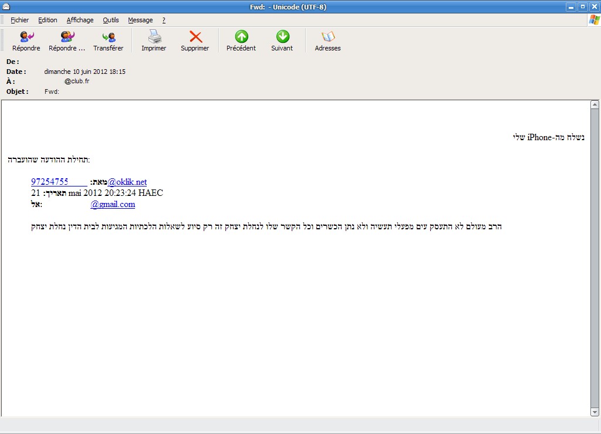601x434 pixels.
Task: Click the scrollbar up arrow
Action: tap(594, 105)
